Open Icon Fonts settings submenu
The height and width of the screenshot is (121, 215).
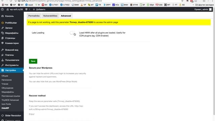click(6, 104)
